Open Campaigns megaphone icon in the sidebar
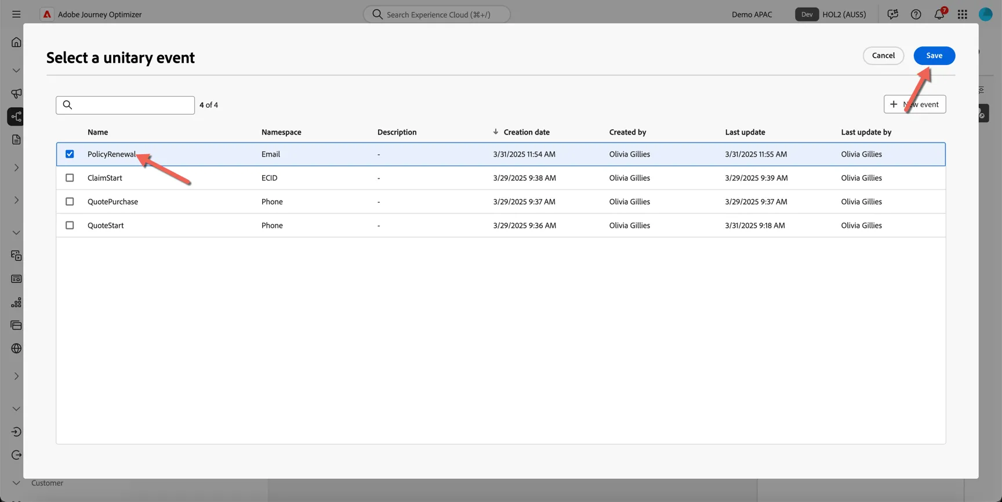This screenshot has width=1002, height=502. pyautogui.click(x=16, y=93)
